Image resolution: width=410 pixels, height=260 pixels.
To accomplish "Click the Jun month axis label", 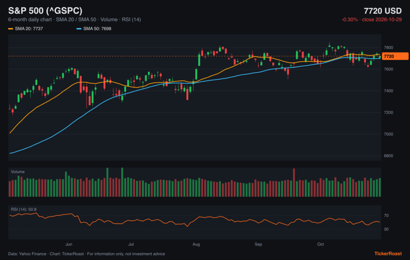I will [69, 244].
